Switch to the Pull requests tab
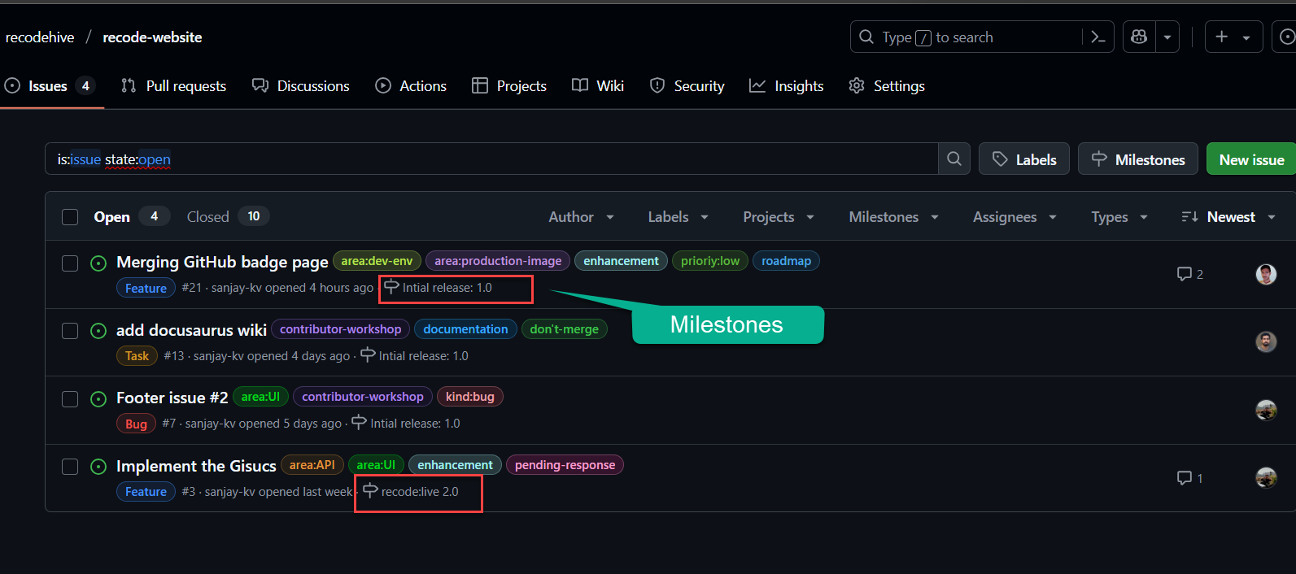 pos(173,86)
